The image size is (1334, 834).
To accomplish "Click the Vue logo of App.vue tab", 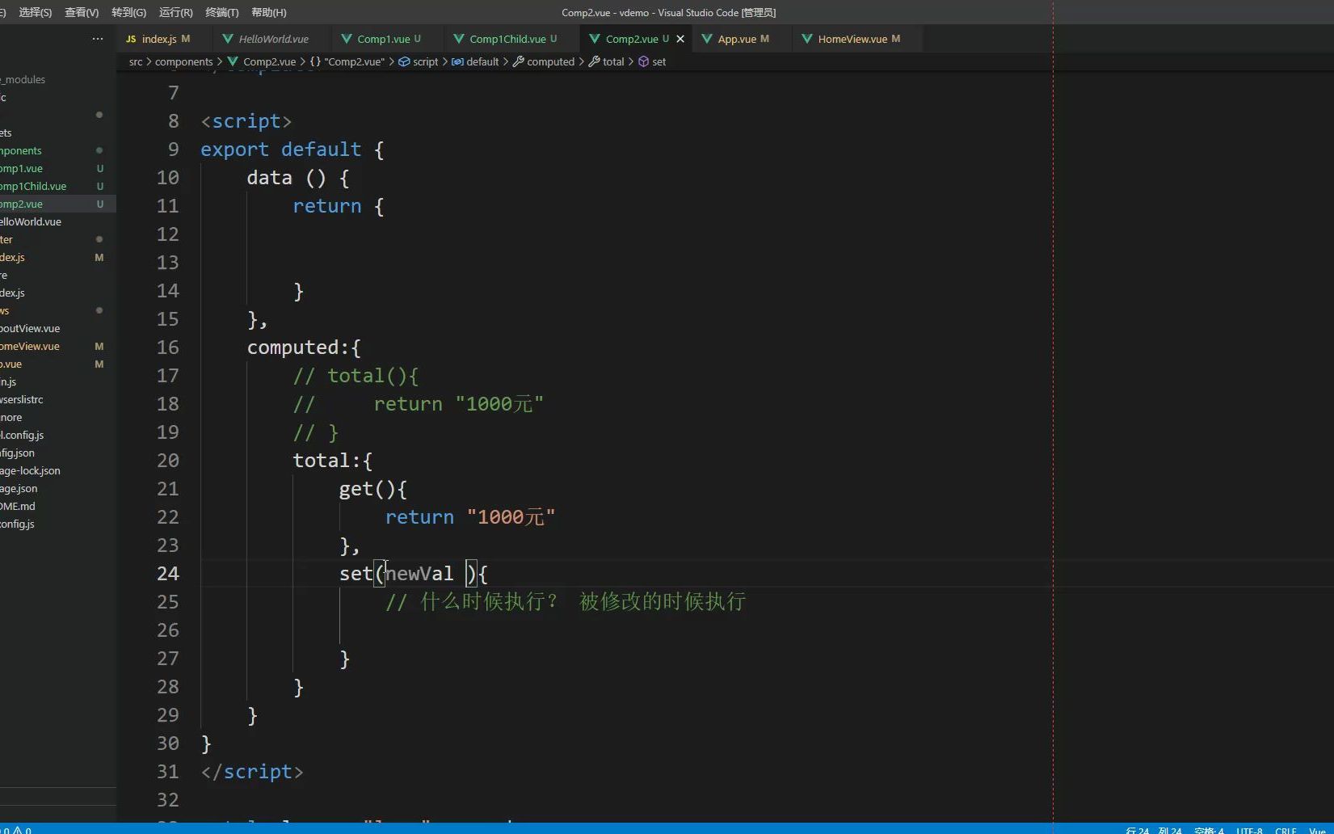I will [707, 39].
